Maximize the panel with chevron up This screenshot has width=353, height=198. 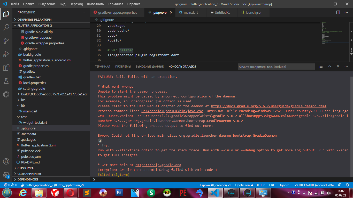pyautogui.click(x=330, y=67)
